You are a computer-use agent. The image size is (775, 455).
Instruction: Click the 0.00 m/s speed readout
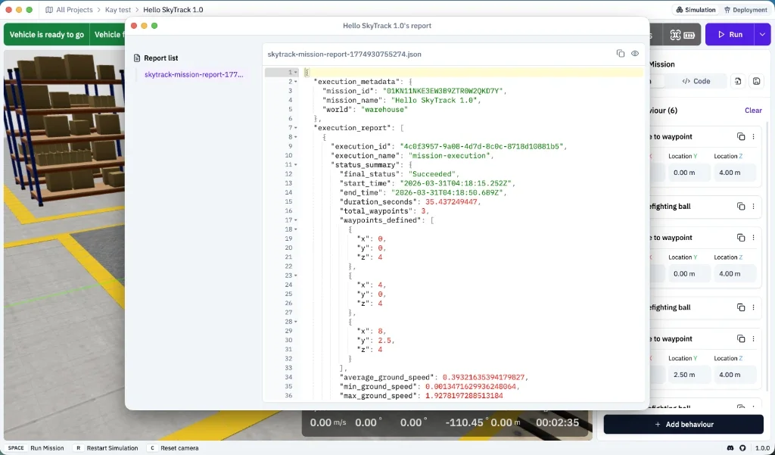[x=328, y=423]
